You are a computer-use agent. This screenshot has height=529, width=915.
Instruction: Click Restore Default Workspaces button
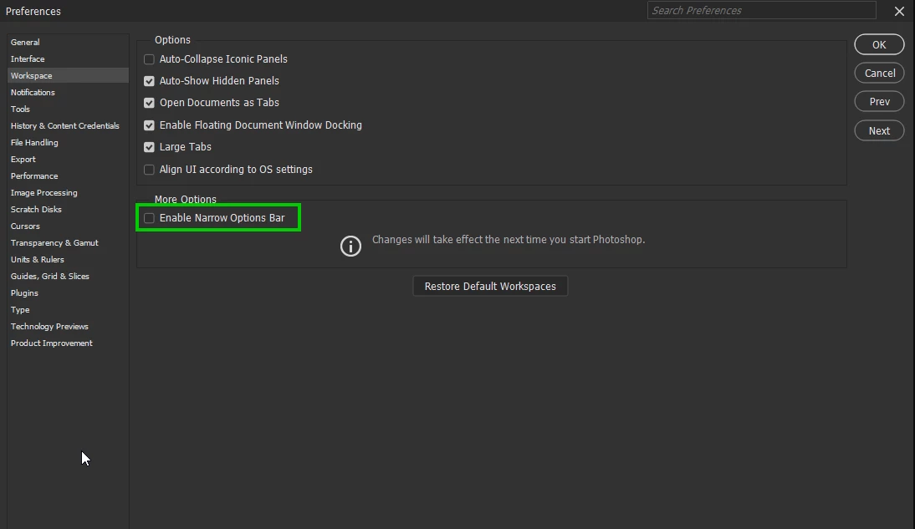point(490,287)
